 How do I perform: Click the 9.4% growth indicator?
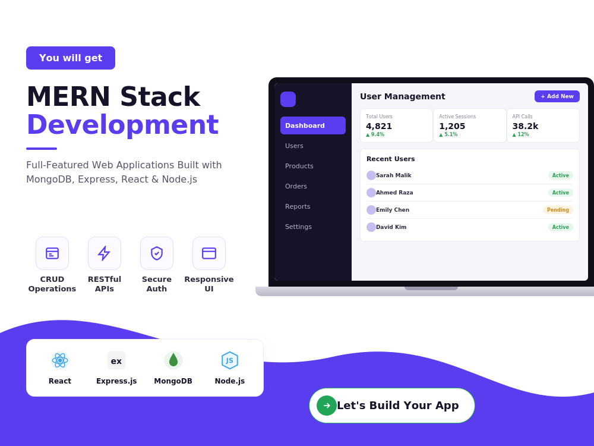pyautogui.click(x=375, y=134)
